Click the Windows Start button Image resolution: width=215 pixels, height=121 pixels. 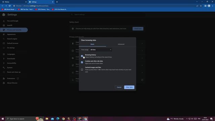(3, 119)
